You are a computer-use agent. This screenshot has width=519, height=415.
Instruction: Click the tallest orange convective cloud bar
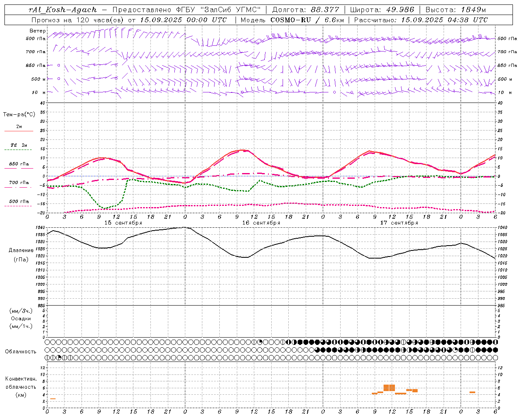click(x=389, y=388)
